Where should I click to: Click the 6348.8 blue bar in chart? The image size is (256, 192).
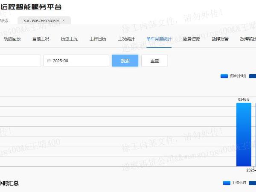(243, 134)
